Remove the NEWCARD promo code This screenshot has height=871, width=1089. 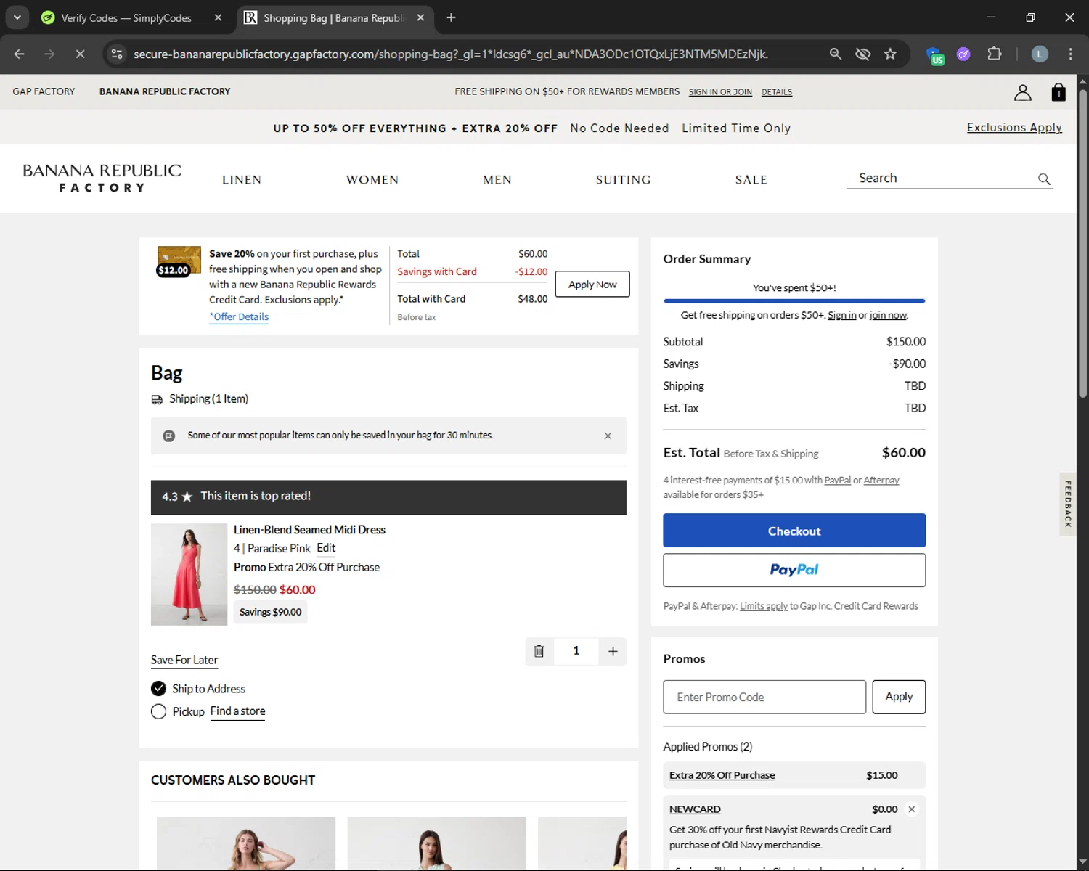911,809
